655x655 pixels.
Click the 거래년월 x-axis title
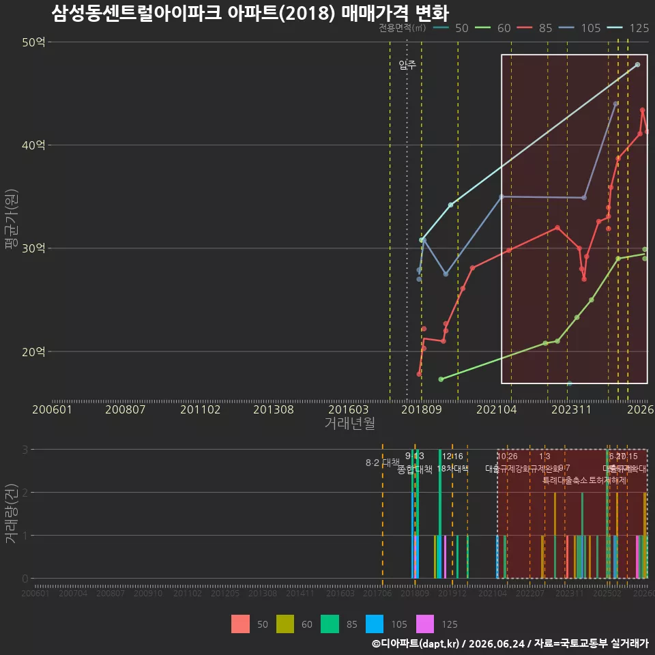click(x=349, y=423)
